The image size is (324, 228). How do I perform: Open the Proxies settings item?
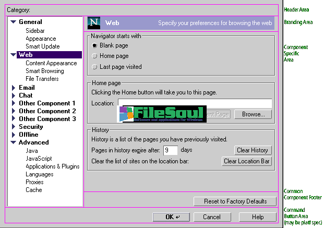[34, 182]
